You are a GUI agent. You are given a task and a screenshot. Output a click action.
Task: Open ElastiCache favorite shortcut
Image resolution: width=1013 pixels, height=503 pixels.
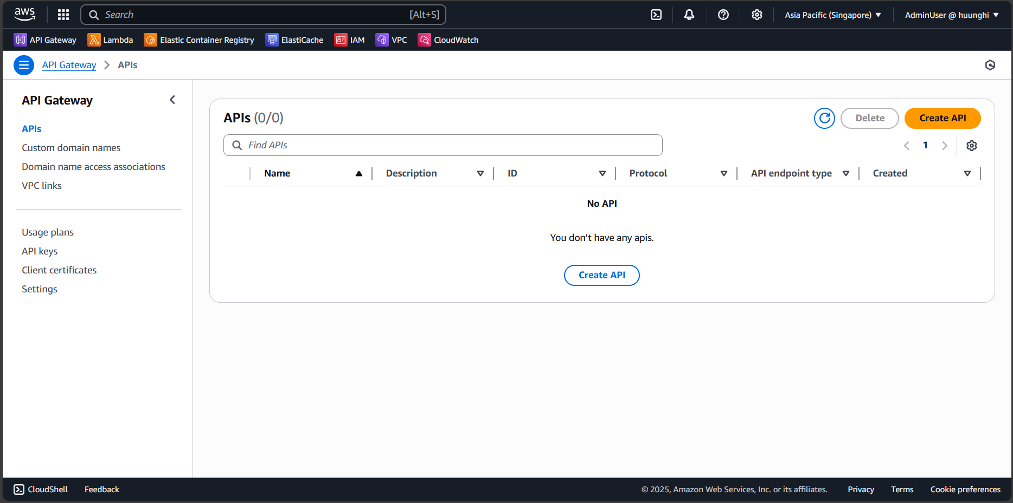click(294, 40)
